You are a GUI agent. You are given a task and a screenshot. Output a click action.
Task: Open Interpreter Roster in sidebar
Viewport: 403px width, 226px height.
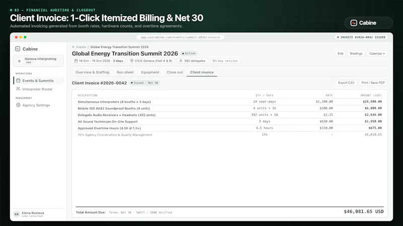point(39,89)
